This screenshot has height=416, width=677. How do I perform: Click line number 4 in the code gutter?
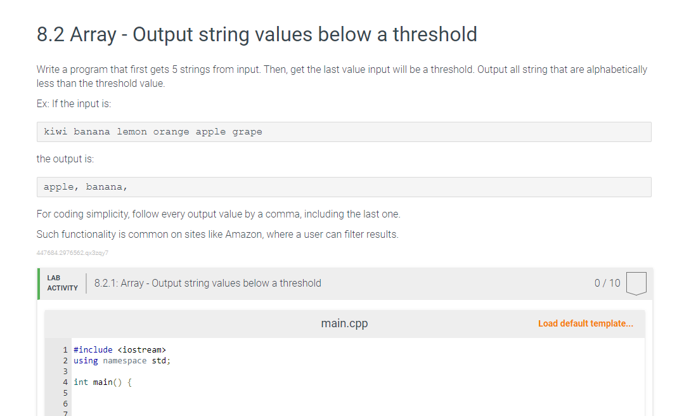[x=65, y=382]
